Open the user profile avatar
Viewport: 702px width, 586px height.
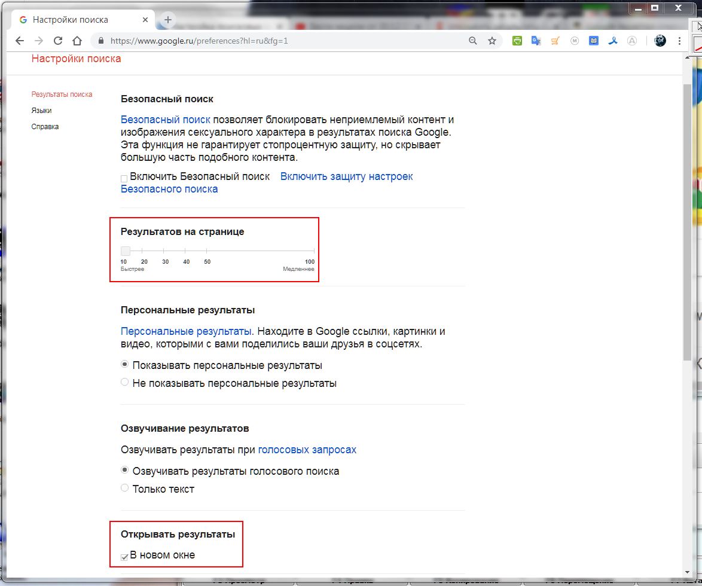tap(660, 41)
